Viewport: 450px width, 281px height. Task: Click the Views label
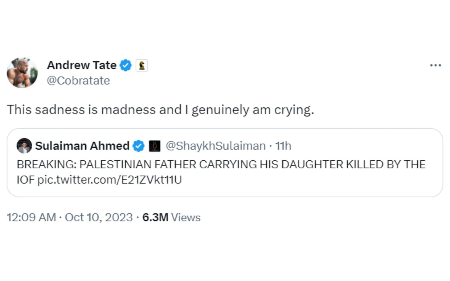186,218
